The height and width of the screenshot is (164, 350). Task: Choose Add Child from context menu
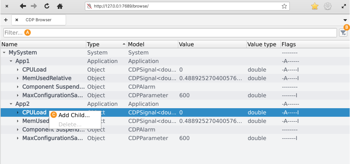click(74, 115)
